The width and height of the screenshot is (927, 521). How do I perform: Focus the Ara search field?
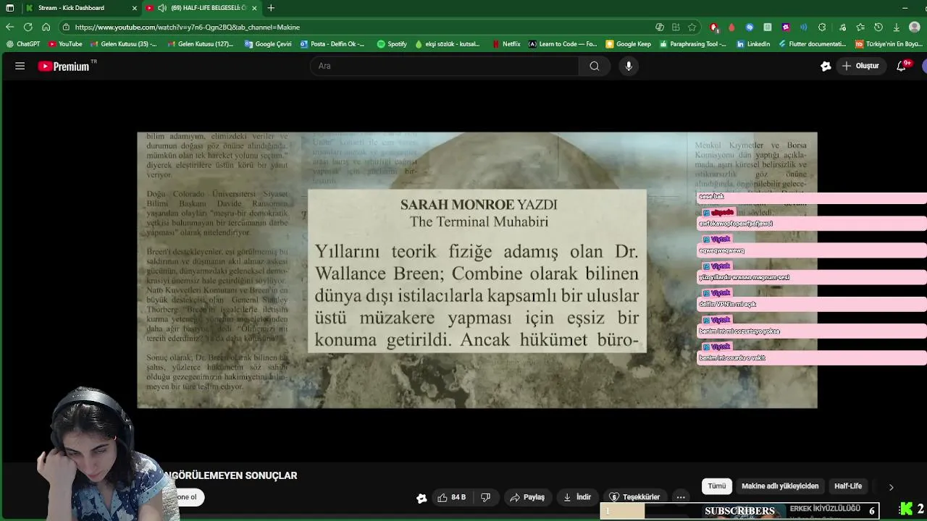[x=445, y=66]
